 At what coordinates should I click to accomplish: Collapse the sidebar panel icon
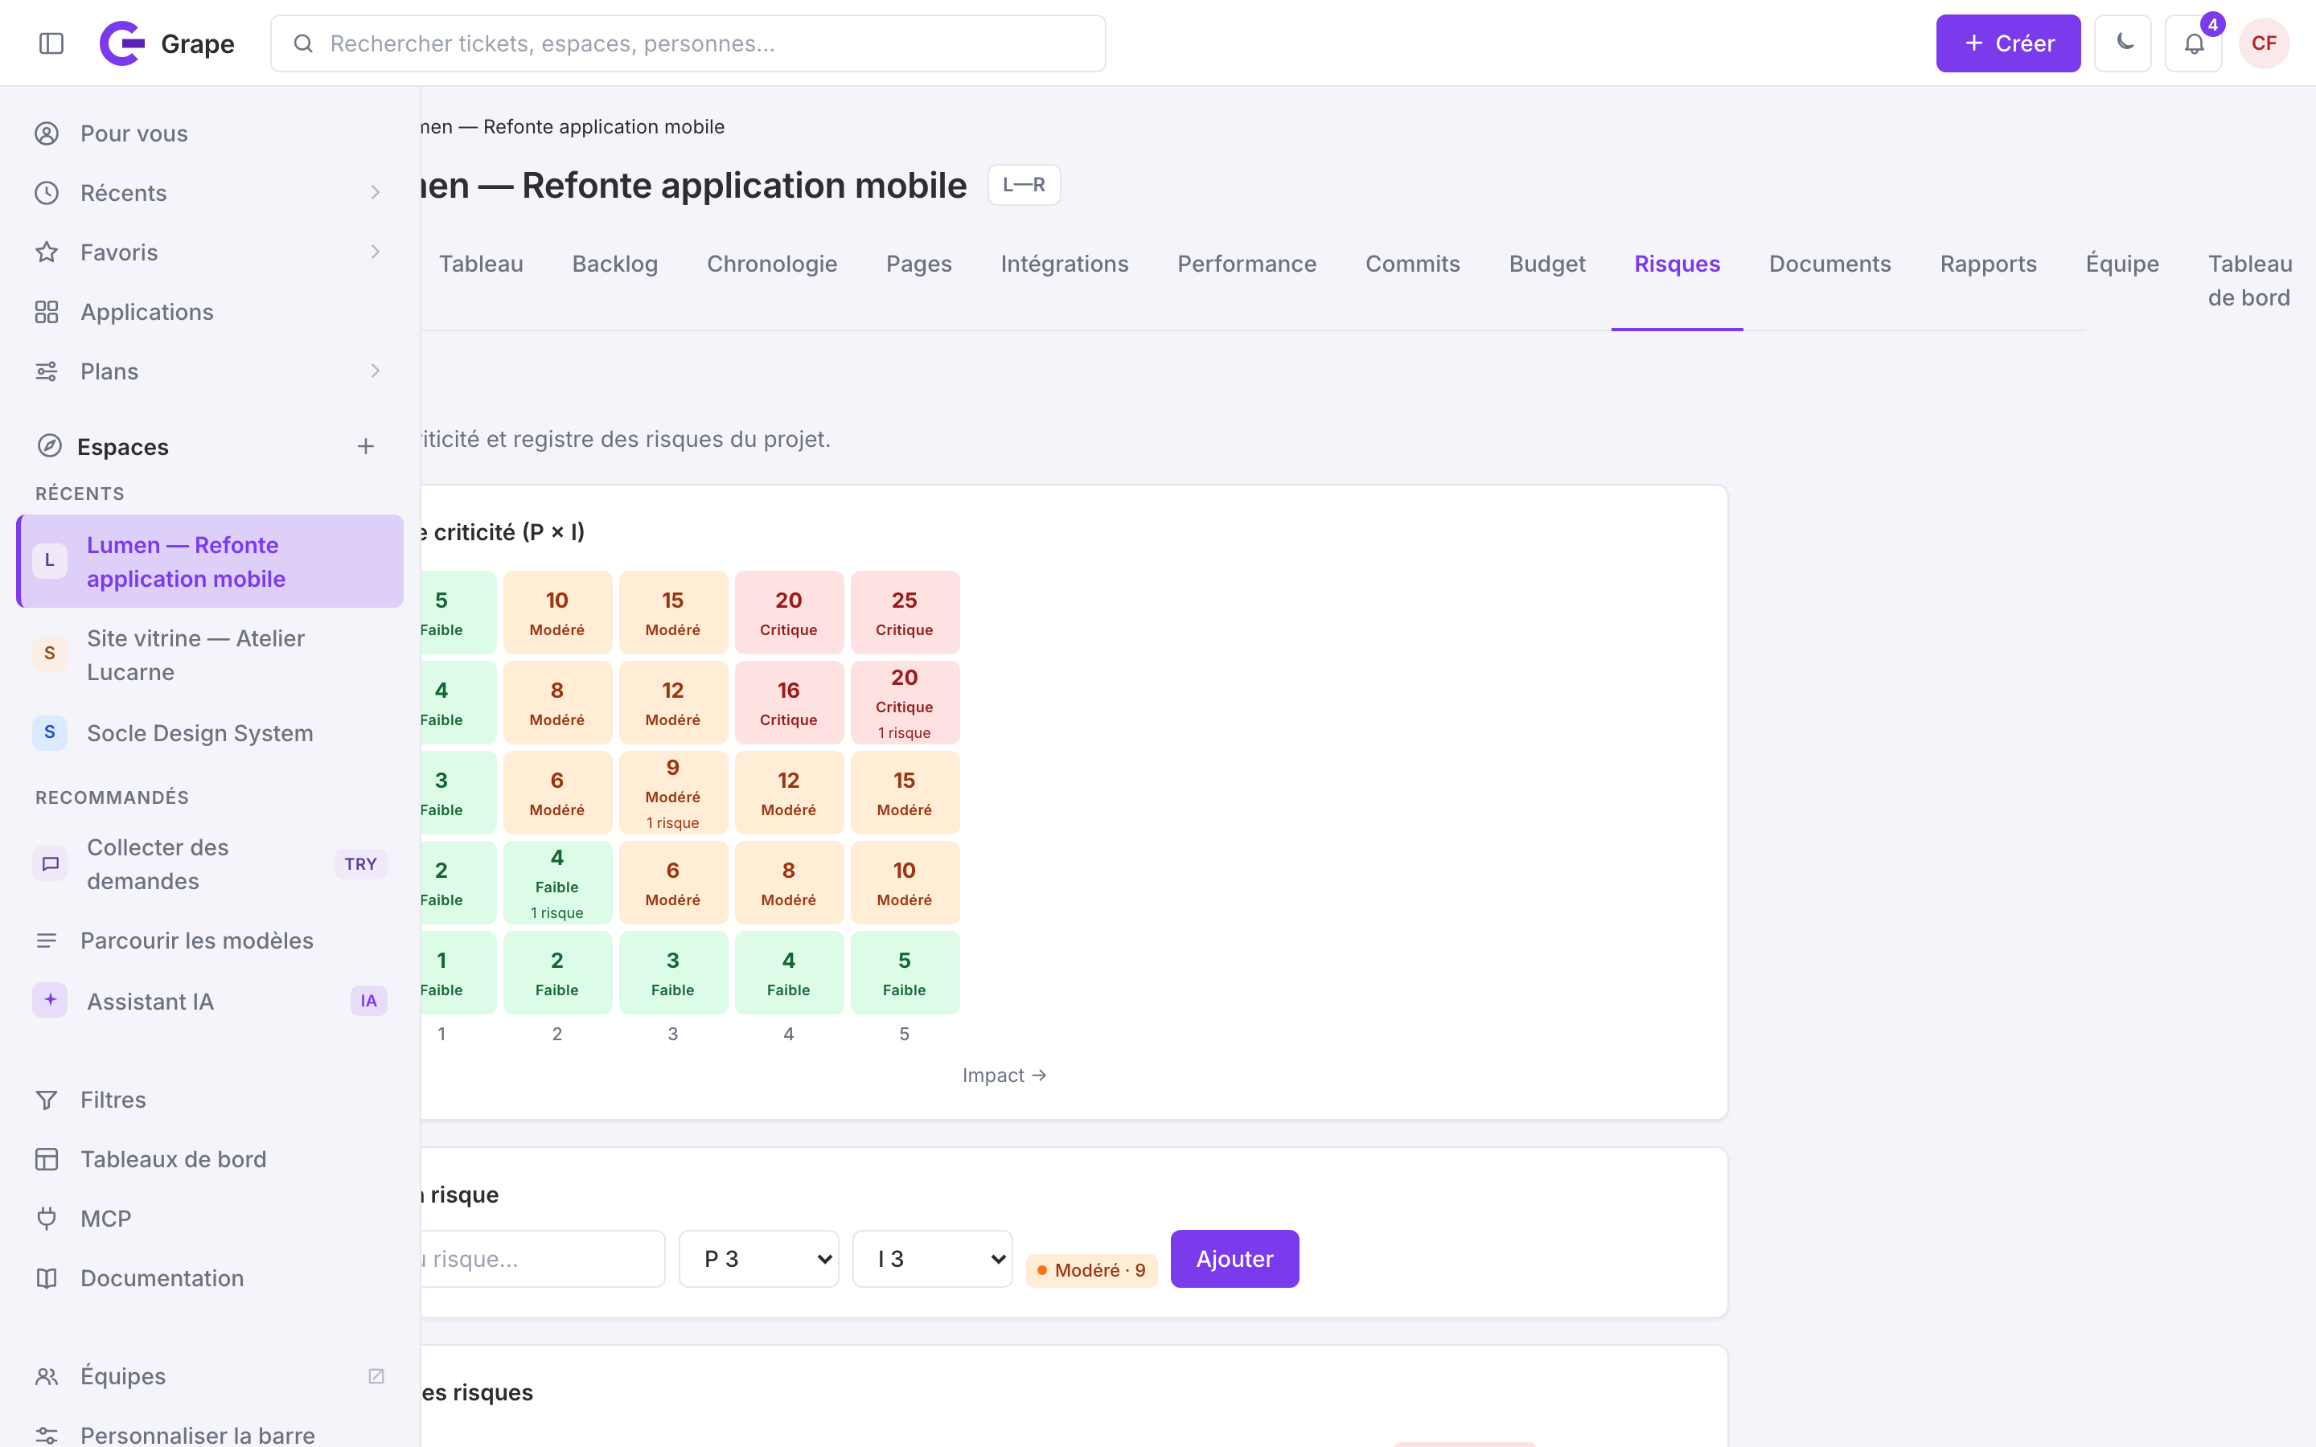[x=51, y=43]
